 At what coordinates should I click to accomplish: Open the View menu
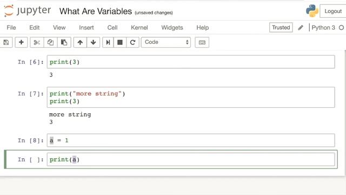[59, 28]
